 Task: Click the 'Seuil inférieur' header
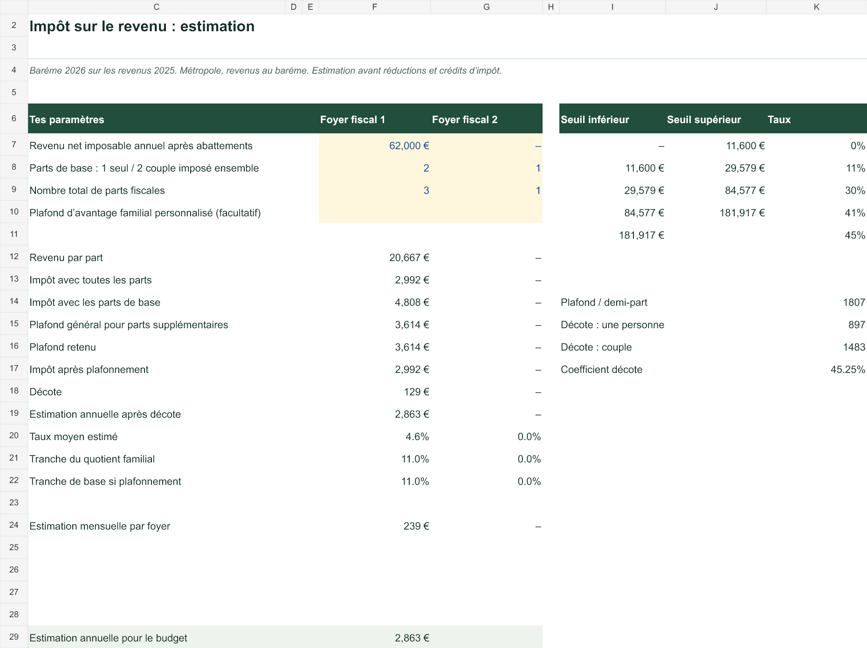(612, 119)
